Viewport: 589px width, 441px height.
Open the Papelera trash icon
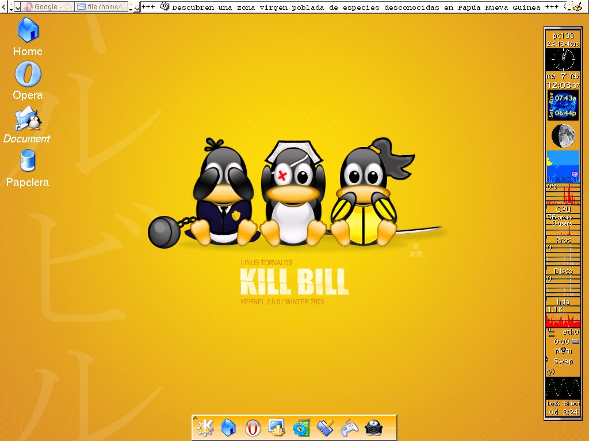point(28,168)
